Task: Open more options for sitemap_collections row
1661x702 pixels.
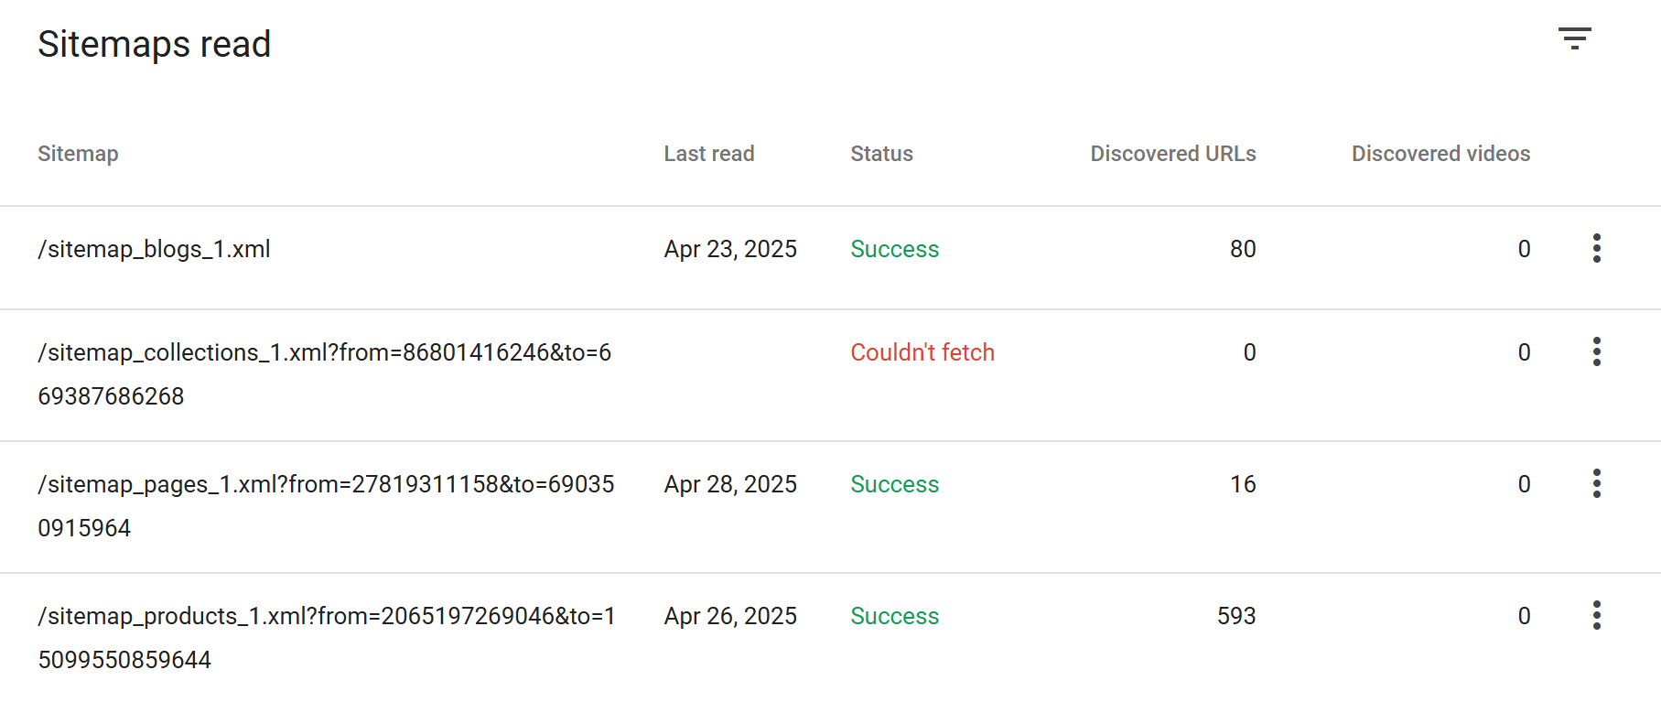Action: [1596, 351]
